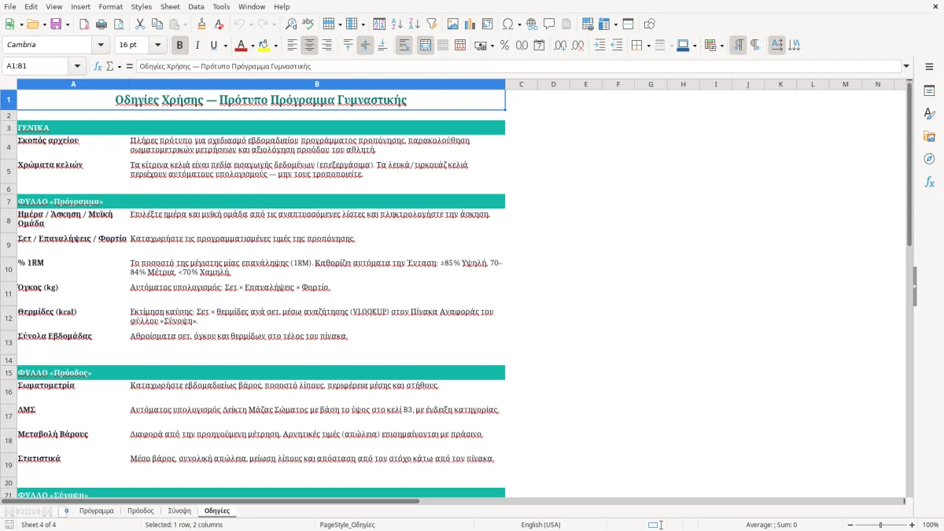This screenshot has width=944, height=531.
Task: Toggle Bold formatting
Action: click(179, 46)
